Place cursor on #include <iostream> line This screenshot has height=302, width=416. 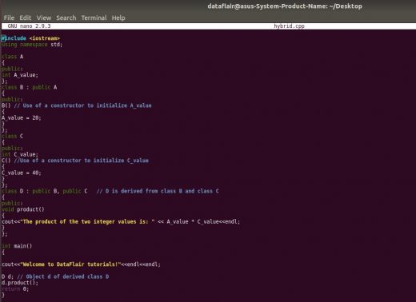[x=30, y=38]
